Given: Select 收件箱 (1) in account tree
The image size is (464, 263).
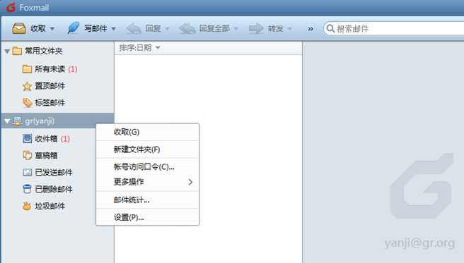Looking at the screenshot, I should coord(52,139).
